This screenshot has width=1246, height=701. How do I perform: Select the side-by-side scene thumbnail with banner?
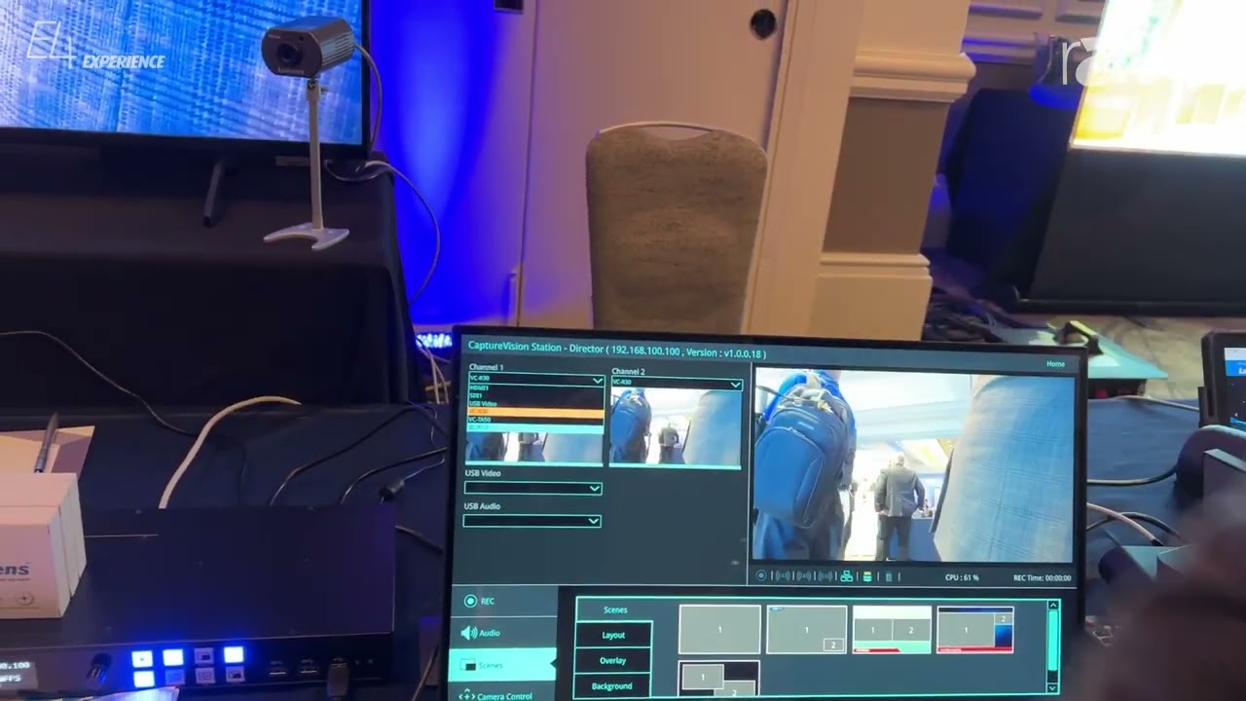pos(892,629)
